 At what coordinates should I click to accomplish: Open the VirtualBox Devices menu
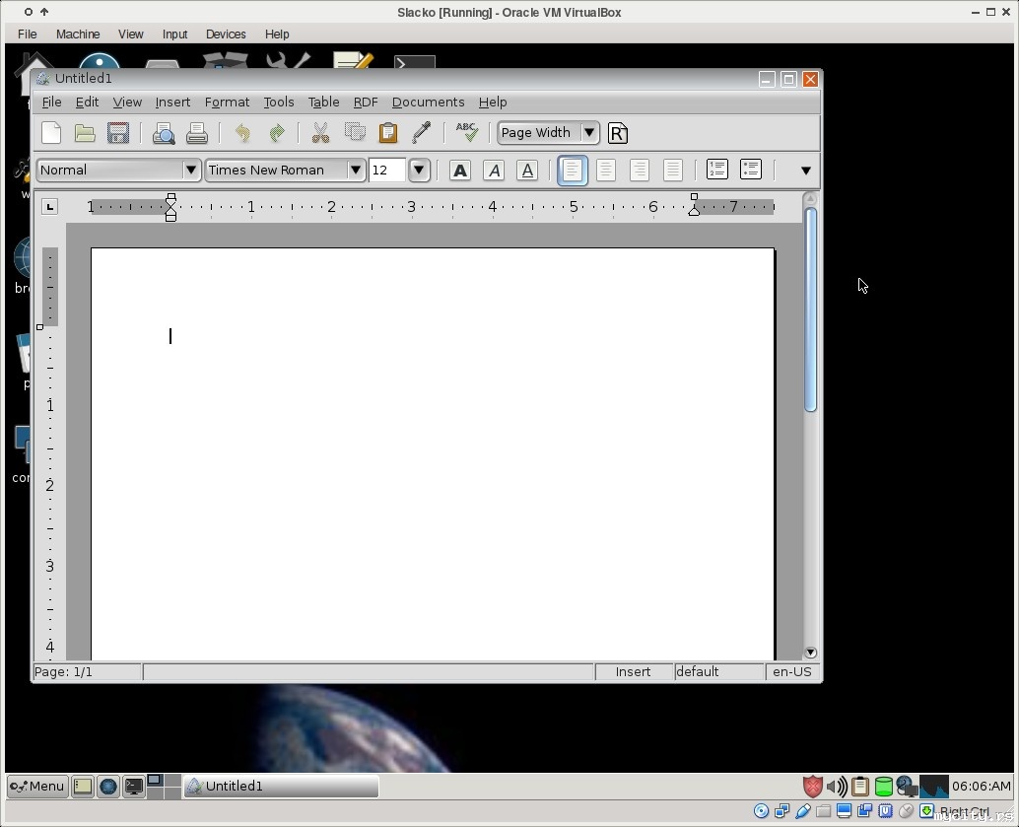coord(226,34)
